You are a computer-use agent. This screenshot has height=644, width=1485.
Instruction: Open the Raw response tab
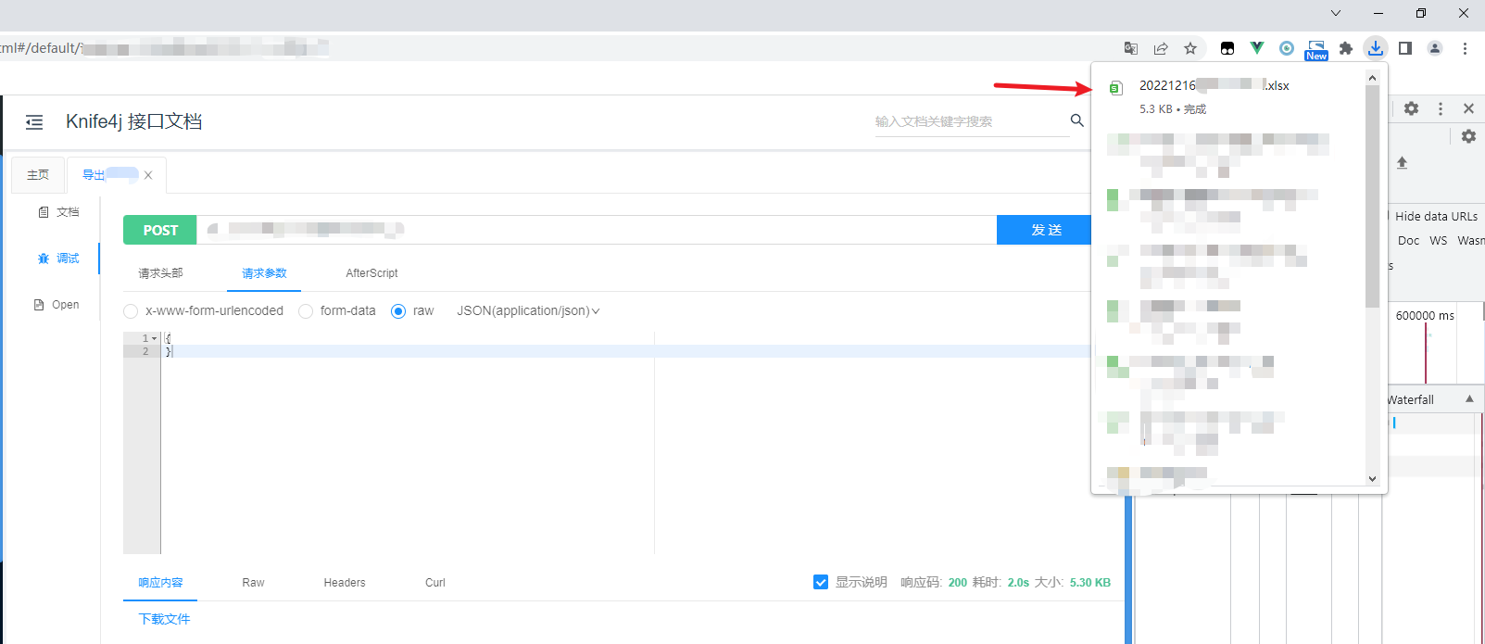point(253,583)
